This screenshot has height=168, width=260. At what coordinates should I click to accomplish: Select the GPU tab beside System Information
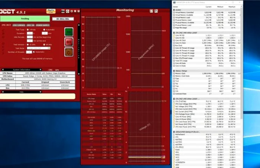coord(57,70)
